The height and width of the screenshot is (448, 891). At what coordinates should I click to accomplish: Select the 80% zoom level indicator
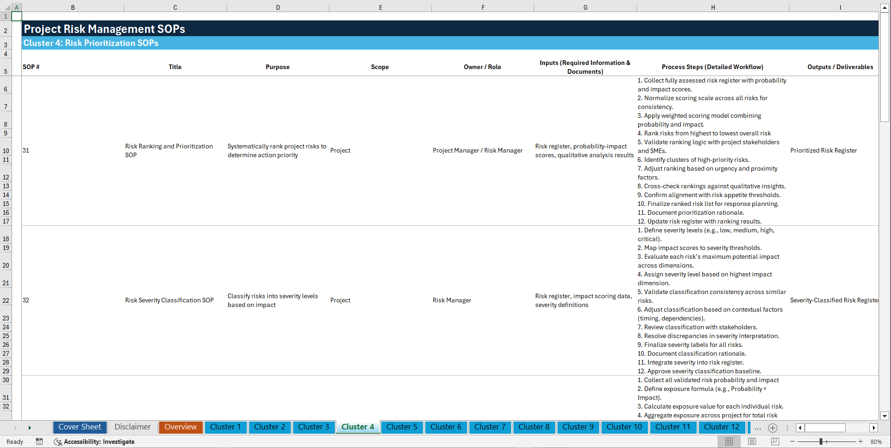point(876,442)
